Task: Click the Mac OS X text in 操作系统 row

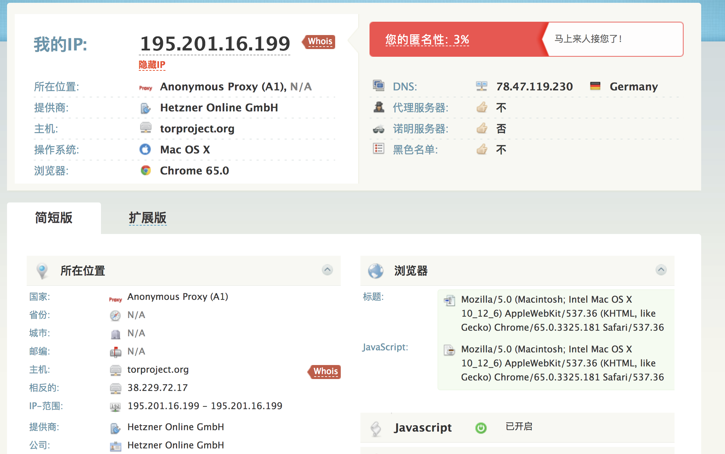Action: pos(185,150)
